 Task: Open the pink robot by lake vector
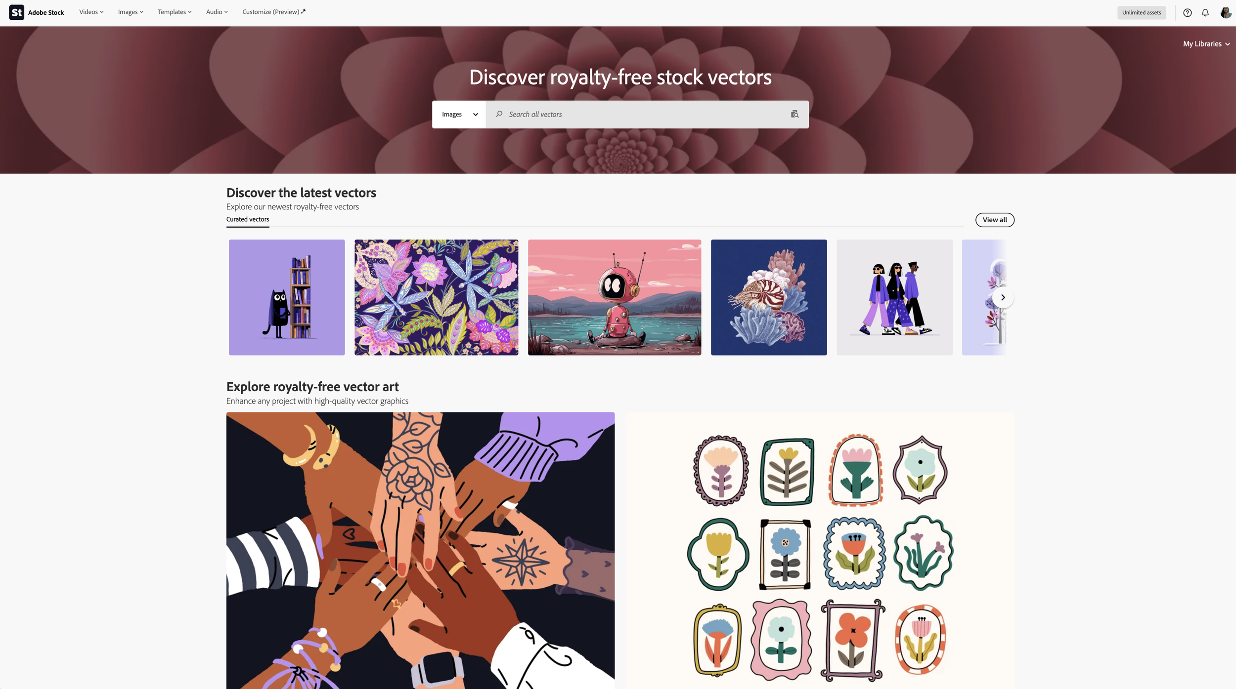click(615, 297)
